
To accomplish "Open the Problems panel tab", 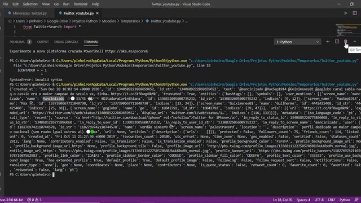I will [x=17, y=42].
